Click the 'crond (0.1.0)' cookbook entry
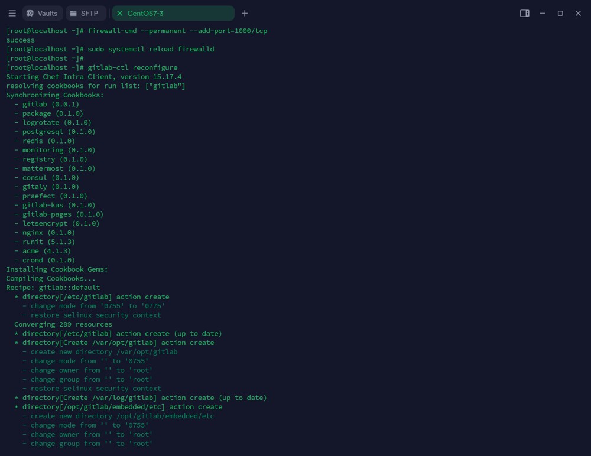Screen dimensions: 591x456 pos(48,260)
